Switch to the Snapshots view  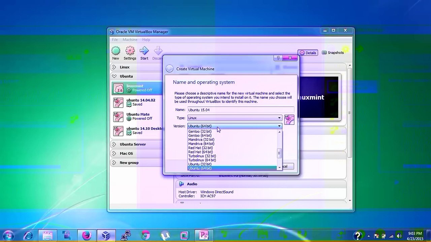(x=333, y=53)
